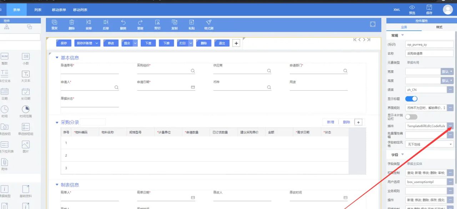Open the 样式 properties tab

pyautogui.click(x=439, y=27)
